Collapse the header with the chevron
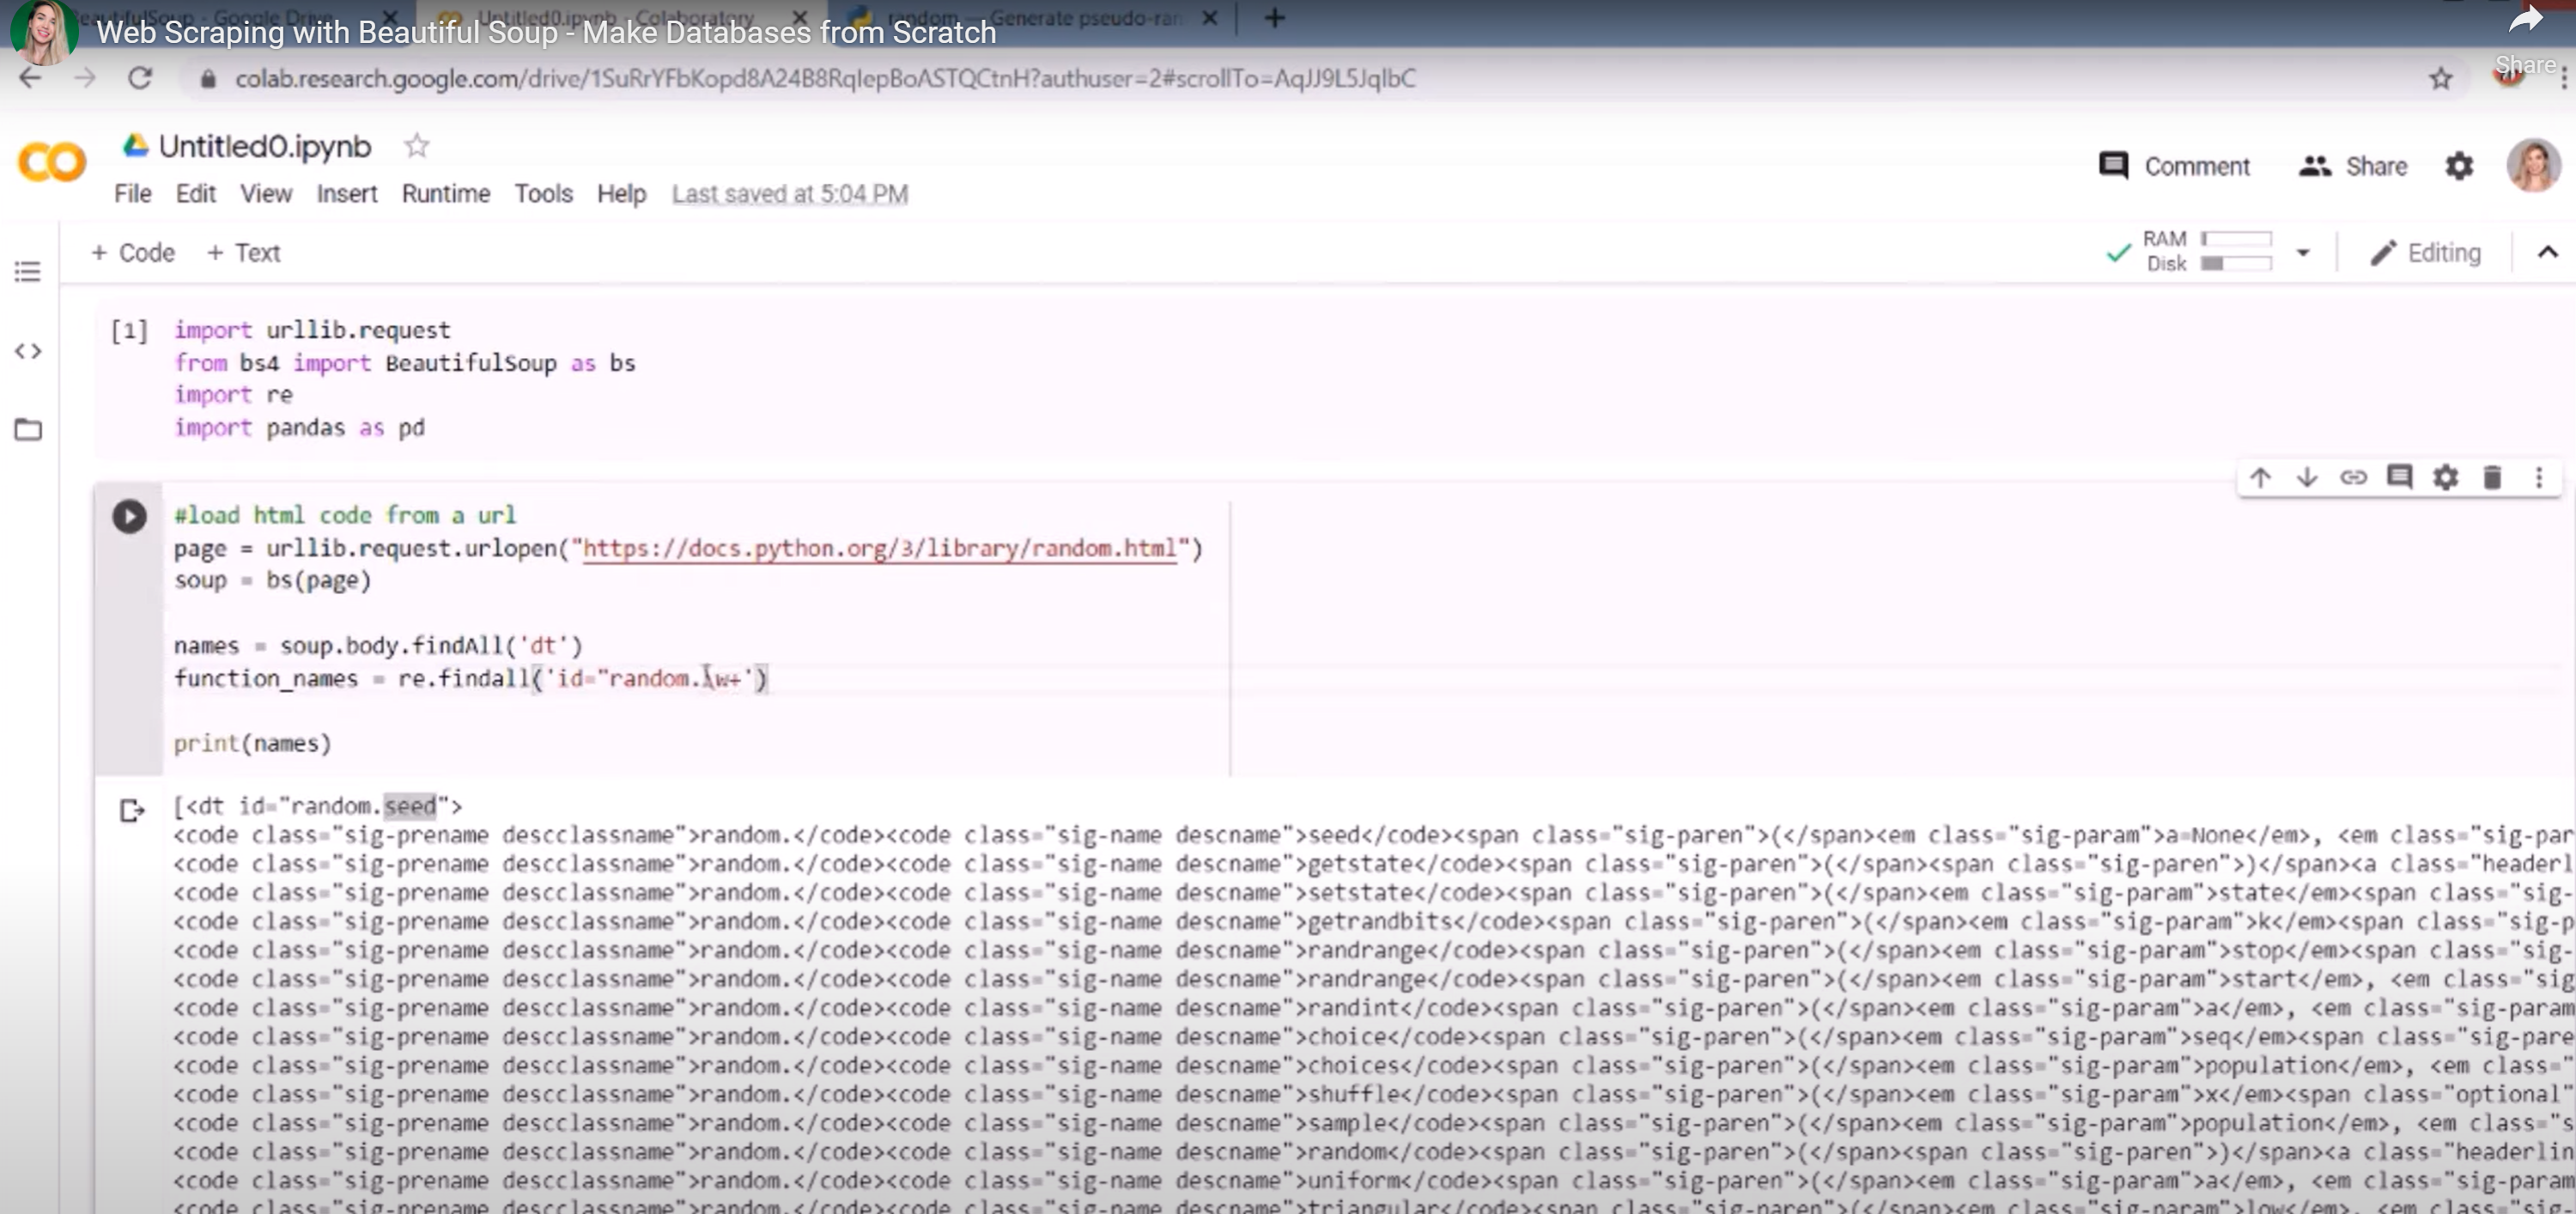Image resolution: width=2576 pixels, height=1214 pixels. point(2547,253)
